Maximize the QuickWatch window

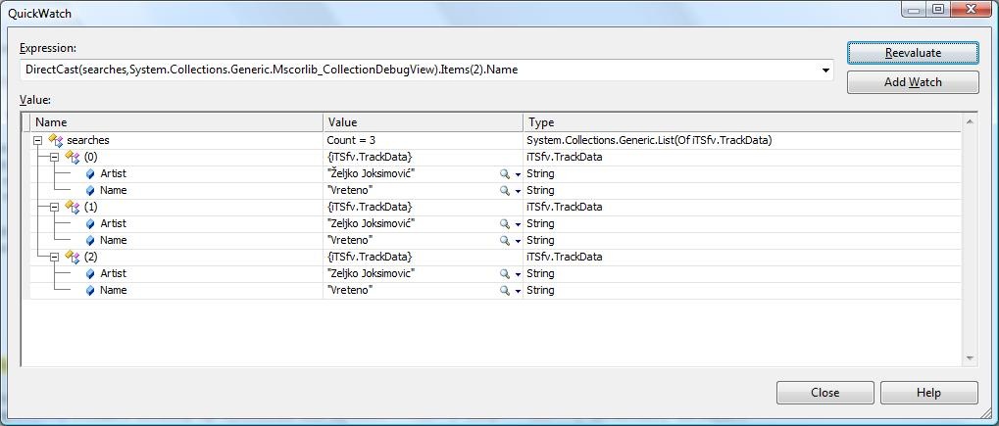938,10
